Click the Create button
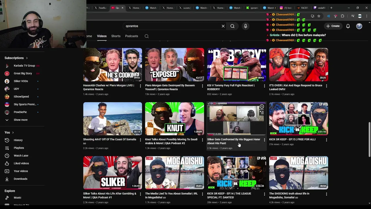 (x=333, y=26)
